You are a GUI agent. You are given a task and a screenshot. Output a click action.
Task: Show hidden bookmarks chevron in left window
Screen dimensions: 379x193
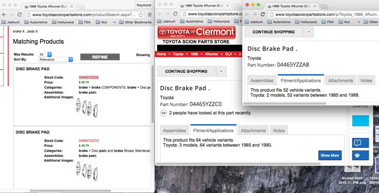pos(115,22)
